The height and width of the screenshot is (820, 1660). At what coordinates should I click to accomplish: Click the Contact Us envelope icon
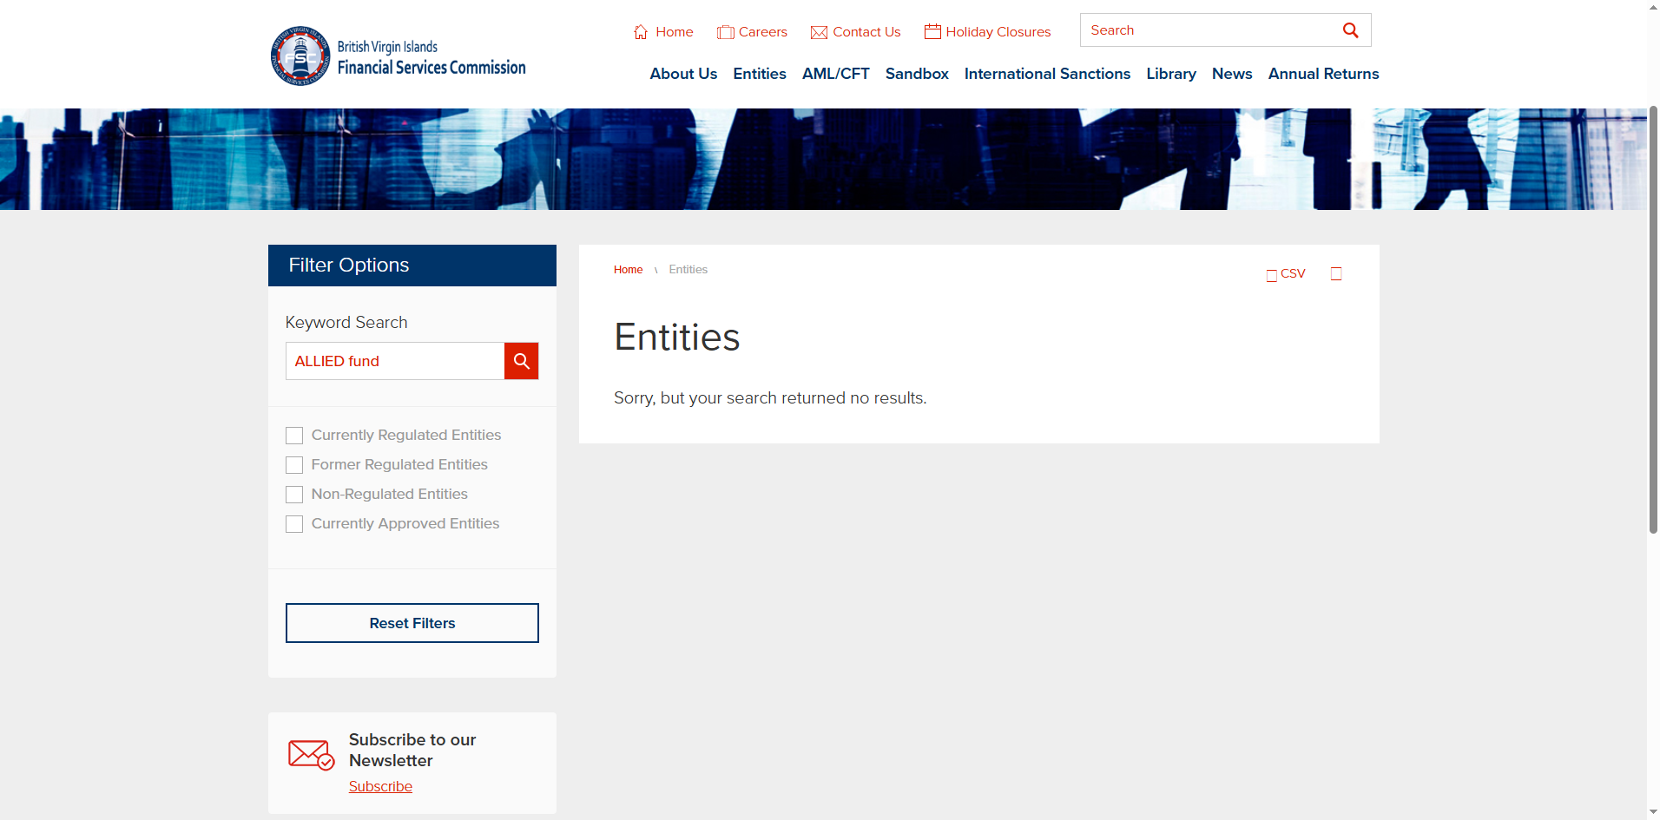click(819, 33)
